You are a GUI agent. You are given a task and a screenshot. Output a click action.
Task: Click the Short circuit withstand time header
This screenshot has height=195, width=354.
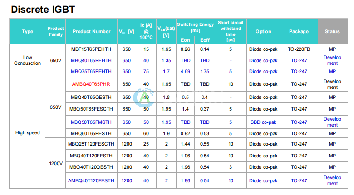(231, 31)
